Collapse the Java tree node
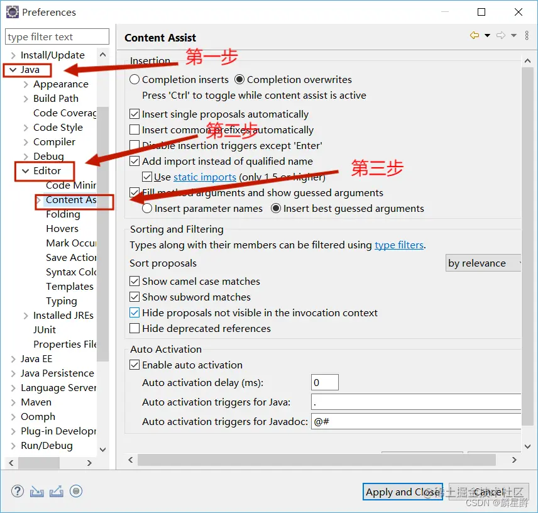This screenshot has height=513, width=538. pos(13,70)
